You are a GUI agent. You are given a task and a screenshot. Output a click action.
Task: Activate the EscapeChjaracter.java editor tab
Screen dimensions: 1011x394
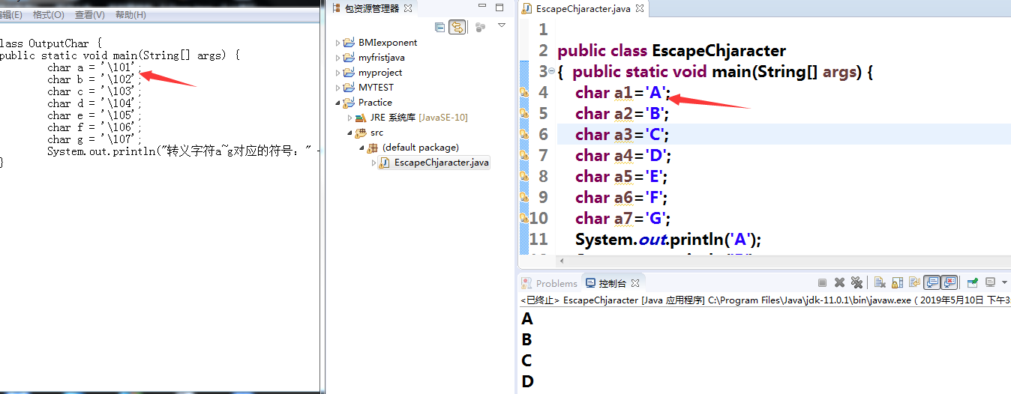point(582,9)
